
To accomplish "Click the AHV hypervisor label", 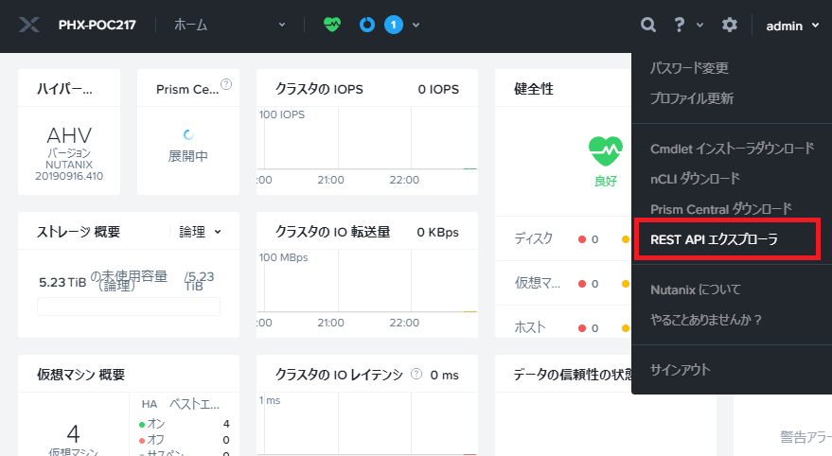I will [69, 135].
